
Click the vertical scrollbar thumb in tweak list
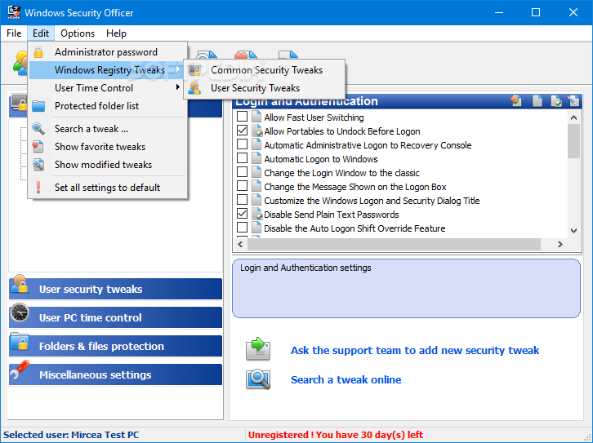[x=573, y=141]
